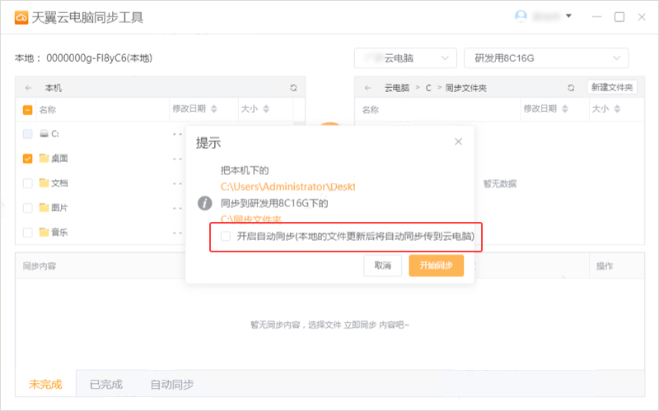Sort cloud list by 大小

tap(617, 109)
